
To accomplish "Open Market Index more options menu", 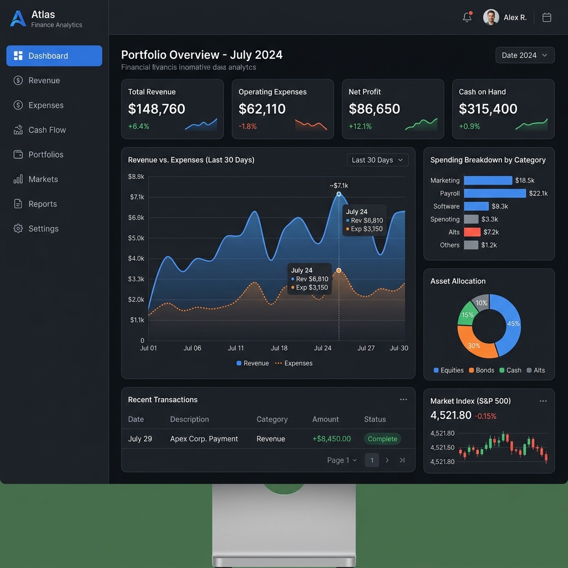I will (x=543, y=401).
